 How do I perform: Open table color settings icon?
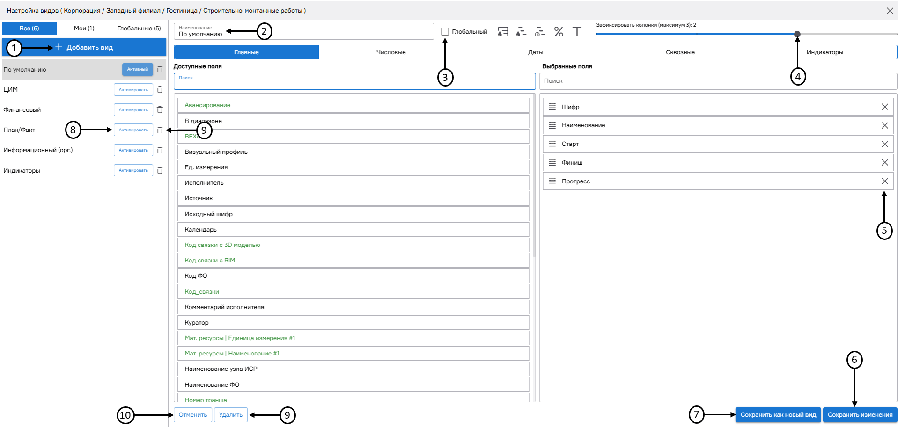coord(502,32)
